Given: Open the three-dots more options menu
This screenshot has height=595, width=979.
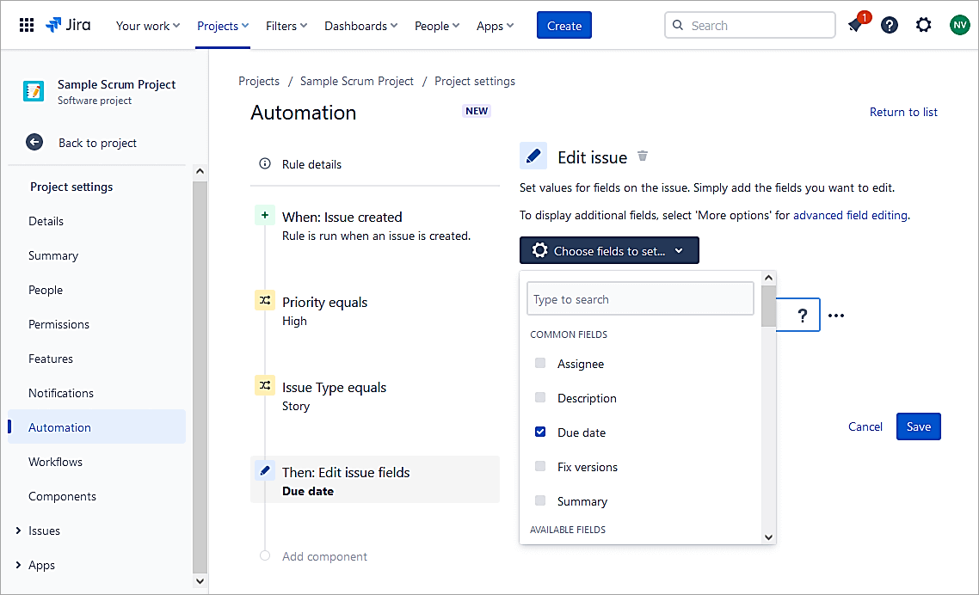Looking at the screenshot, I should [x=836, y=316].
